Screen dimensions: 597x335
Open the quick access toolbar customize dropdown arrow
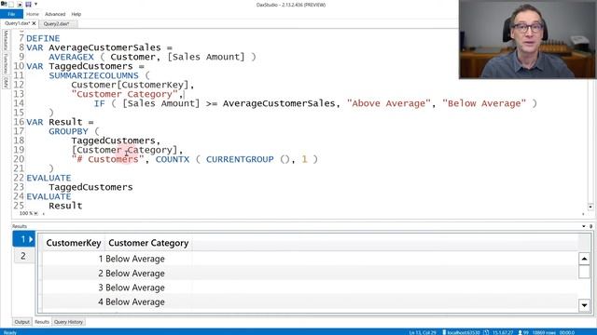[35, 4]
